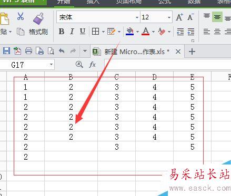The width and height of the screenshot is (231, 196).
Task: Open the clear formatting dropdown arrow
Action: 169,32
